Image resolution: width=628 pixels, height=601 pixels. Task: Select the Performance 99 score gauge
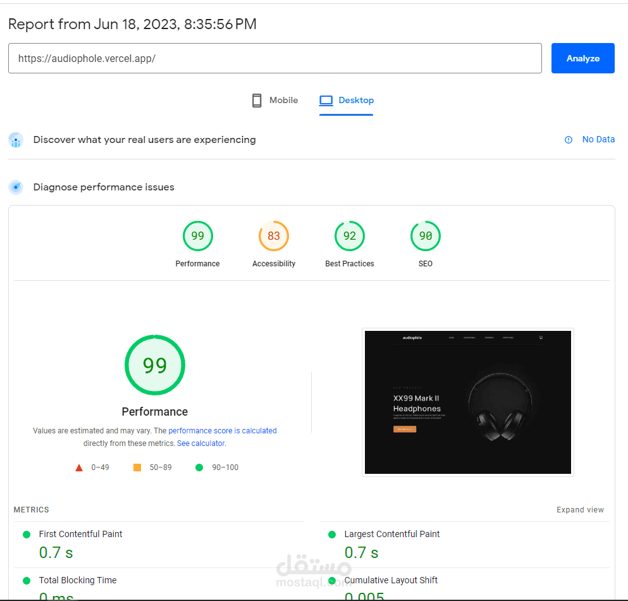[197, 236]
